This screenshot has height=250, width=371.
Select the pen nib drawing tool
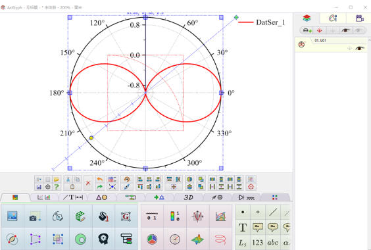click(57, 216)
